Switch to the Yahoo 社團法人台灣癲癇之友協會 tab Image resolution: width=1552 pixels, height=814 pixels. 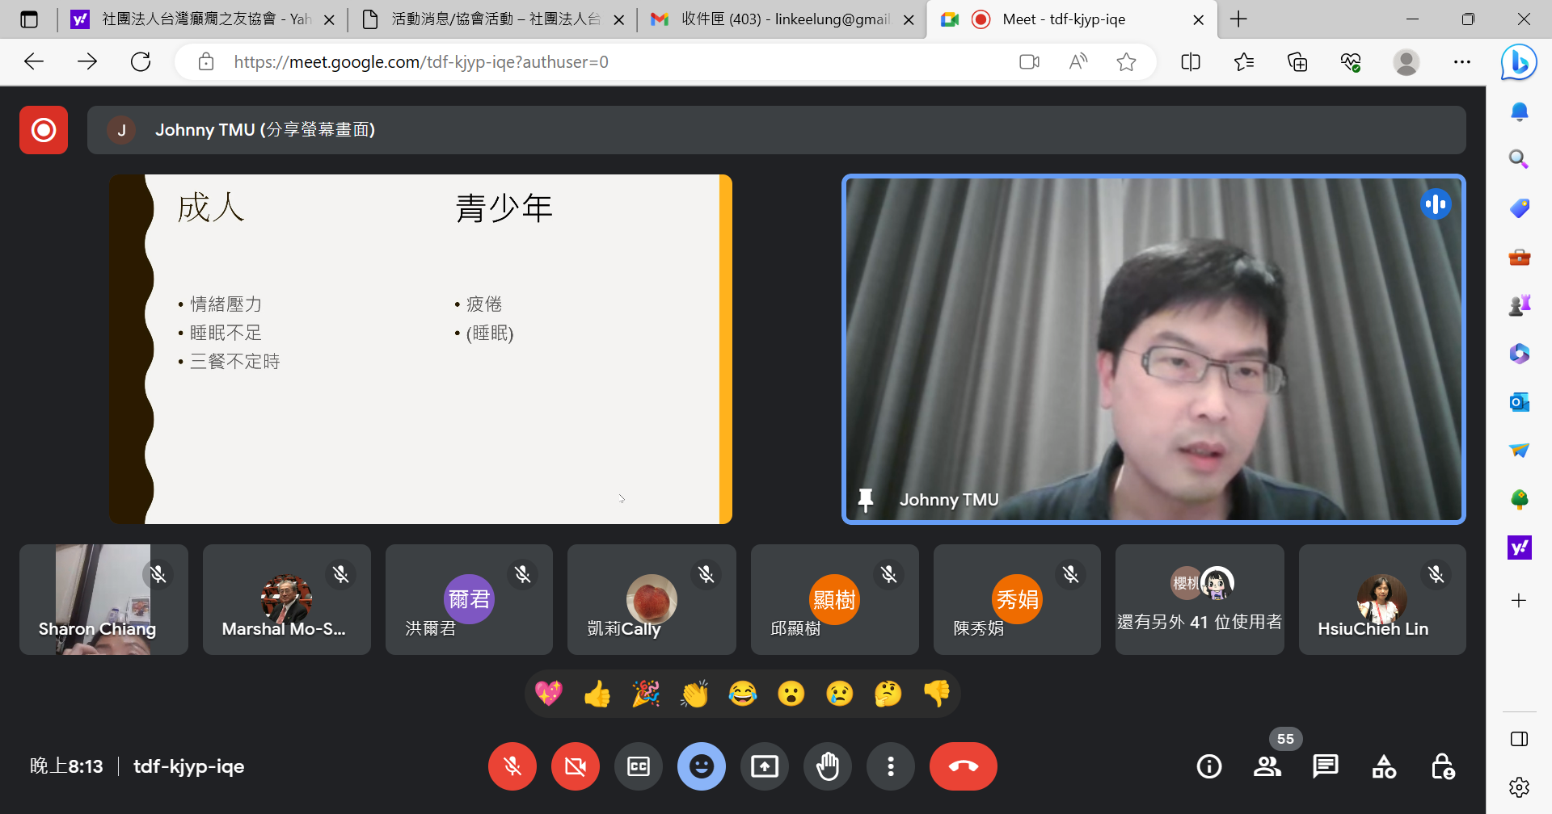click(x=202, y=19)
